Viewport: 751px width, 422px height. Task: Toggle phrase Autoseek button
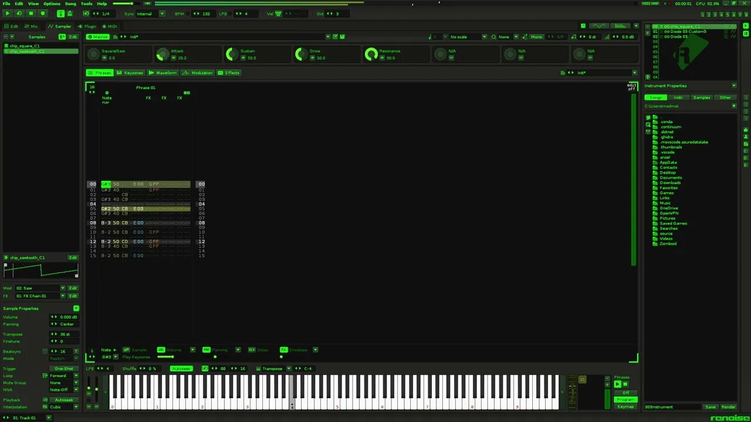[181, 369]
